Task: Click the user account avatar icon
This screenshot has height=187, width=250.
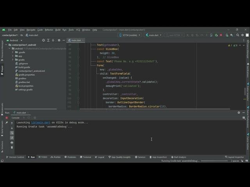Action: tap(247, 35)
